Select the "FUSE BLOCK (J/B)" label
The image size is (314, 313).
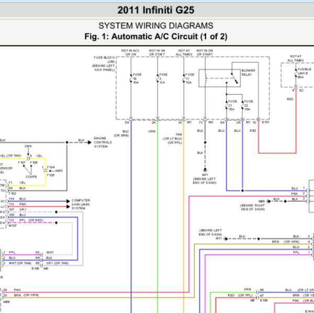[104, 60]
